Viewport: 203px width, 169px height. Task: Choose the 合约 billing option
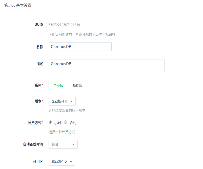pyautogui.click(x=65, y=122)
